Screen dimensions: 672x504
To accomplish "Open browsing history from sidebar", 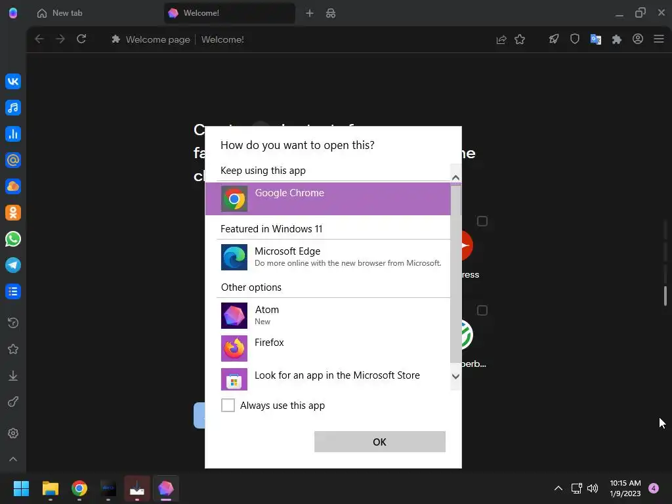I will 13,323.
